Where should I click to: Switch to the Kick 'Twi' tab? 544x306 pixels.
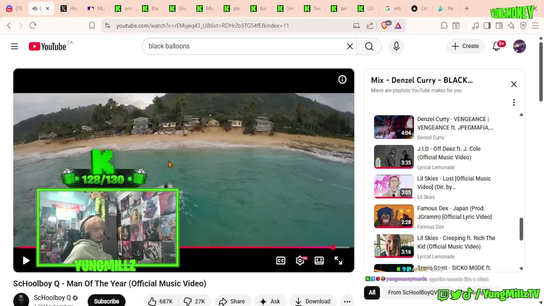[313, 8]
